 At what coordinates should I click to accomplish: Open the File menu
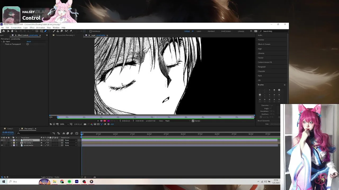click(x=2, y=27)
